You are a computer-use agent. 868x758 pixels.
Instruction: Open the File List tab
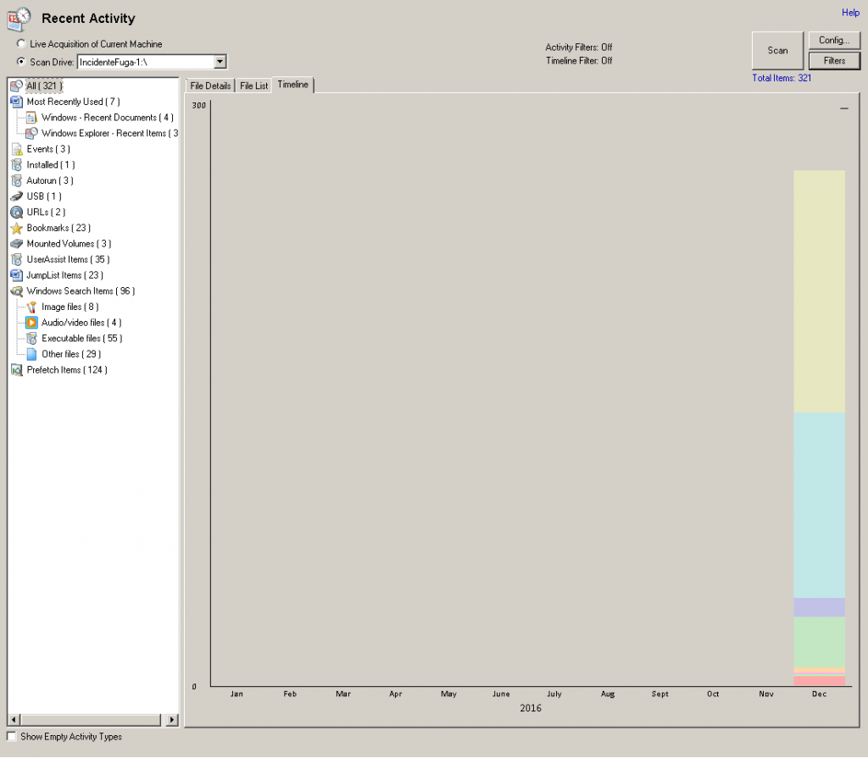pos(253,86)
